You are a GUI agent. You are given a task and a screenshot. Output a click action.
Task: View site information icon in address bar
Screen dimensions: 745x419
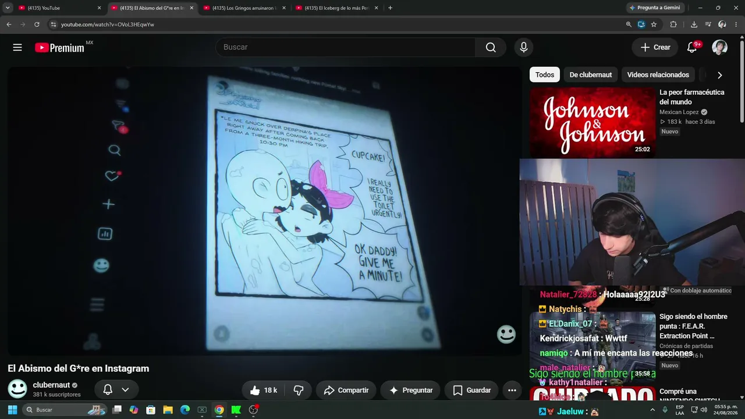tap(53, 24)
